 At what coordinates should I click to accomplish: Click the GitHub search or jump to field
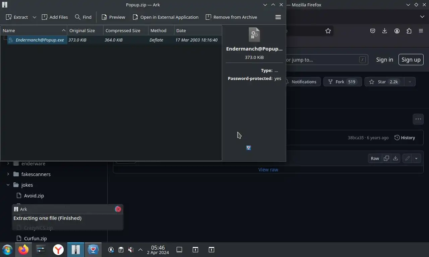click(327, 60)
